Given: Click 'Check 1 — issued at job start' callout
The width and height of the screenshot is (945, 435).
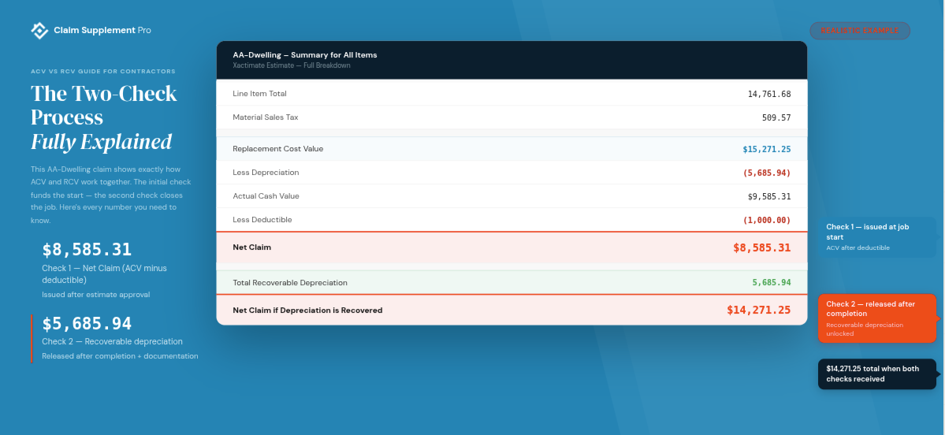Looking at the screenshot, I should coord(877,237).
